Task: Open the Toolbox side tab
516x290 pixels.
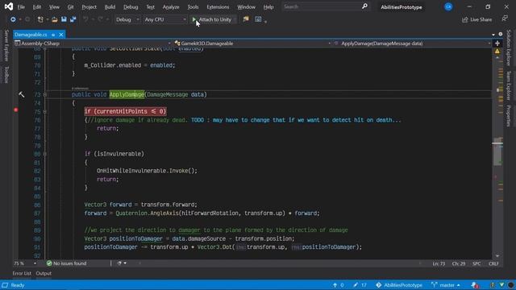Action: click(6, 75)
